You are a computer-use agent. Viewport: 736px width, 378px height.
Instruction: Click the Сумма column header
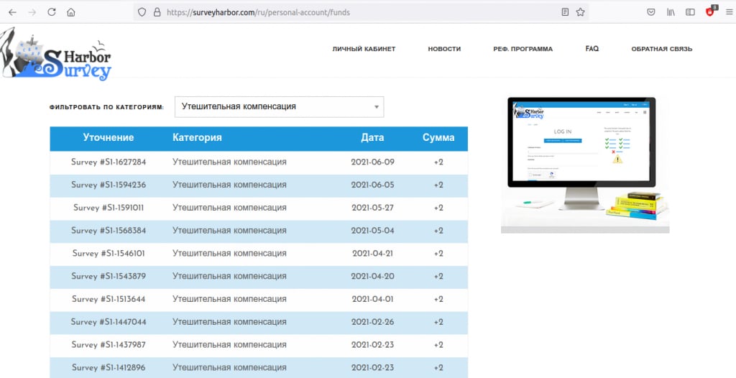[x=438, y=137]
